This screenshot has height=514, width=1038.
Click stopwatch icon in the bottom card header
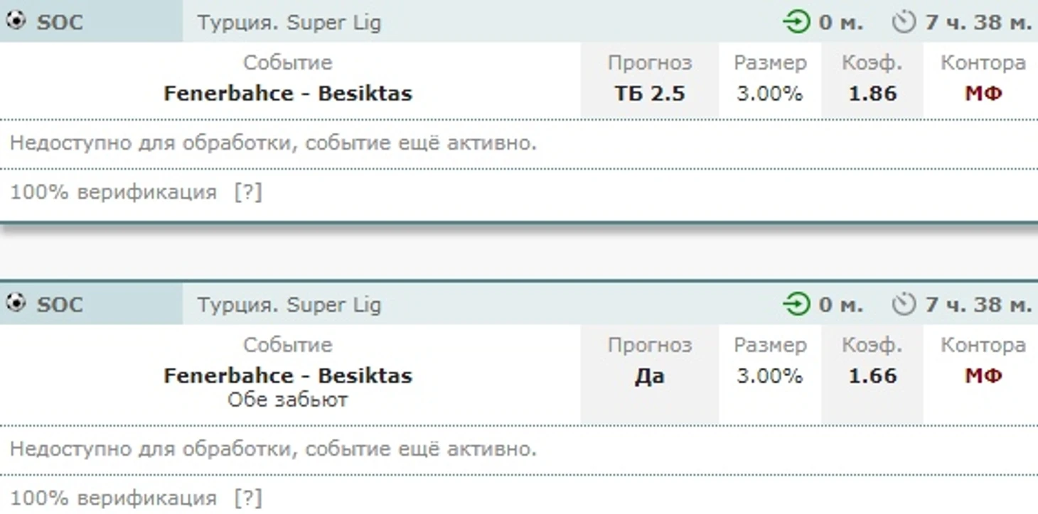tap(904, 305)
